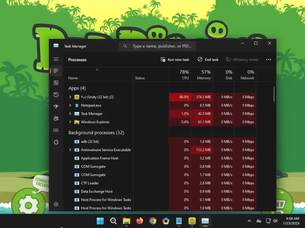Open the Details sidebar icon
This screenshot has width=305, height=228.
pyautogui.click(x=56, y=130)
